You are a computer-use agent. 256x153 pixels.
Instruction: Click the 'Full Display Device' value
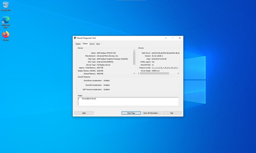(x=103, y=65)
